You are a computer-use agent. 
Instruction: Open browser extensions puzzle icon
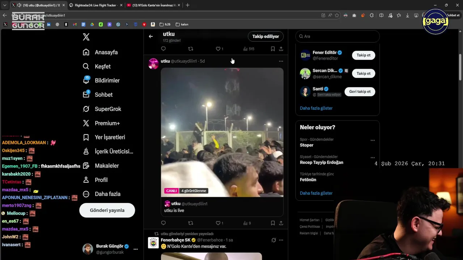372,15
